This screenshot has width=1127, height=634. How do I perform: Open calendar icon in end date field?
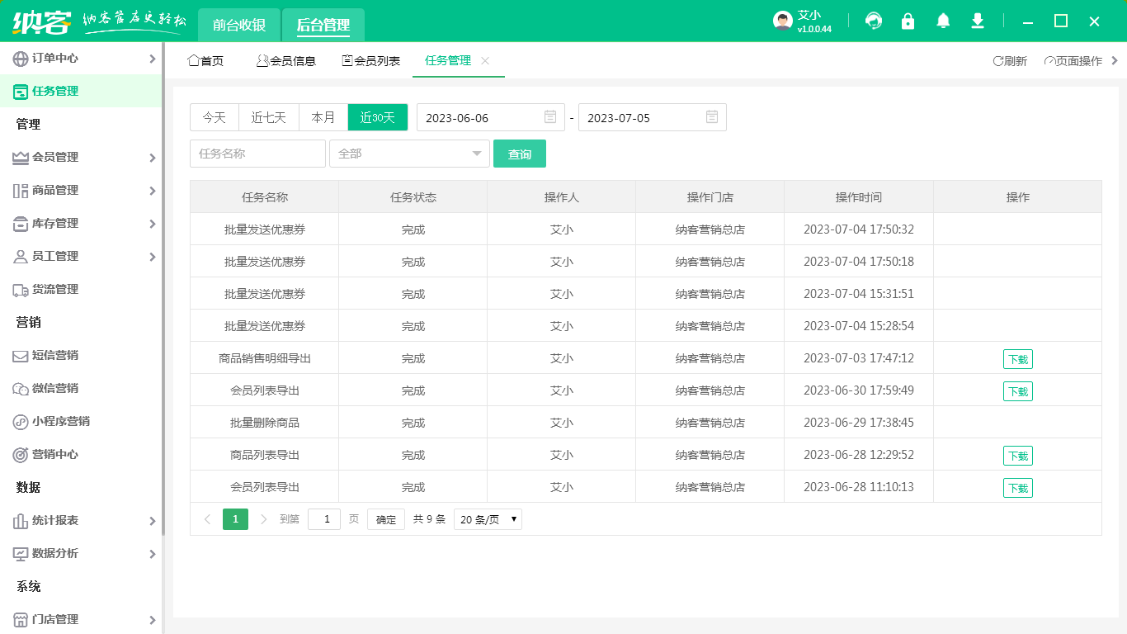[712, 117]
